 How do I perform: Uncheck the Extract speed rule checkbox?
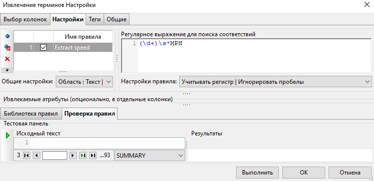[x=44, y=48]
